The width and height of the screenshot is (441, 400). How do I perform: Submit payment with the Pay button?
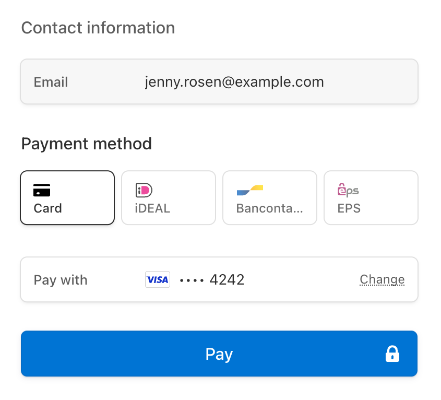pos(219,354)
